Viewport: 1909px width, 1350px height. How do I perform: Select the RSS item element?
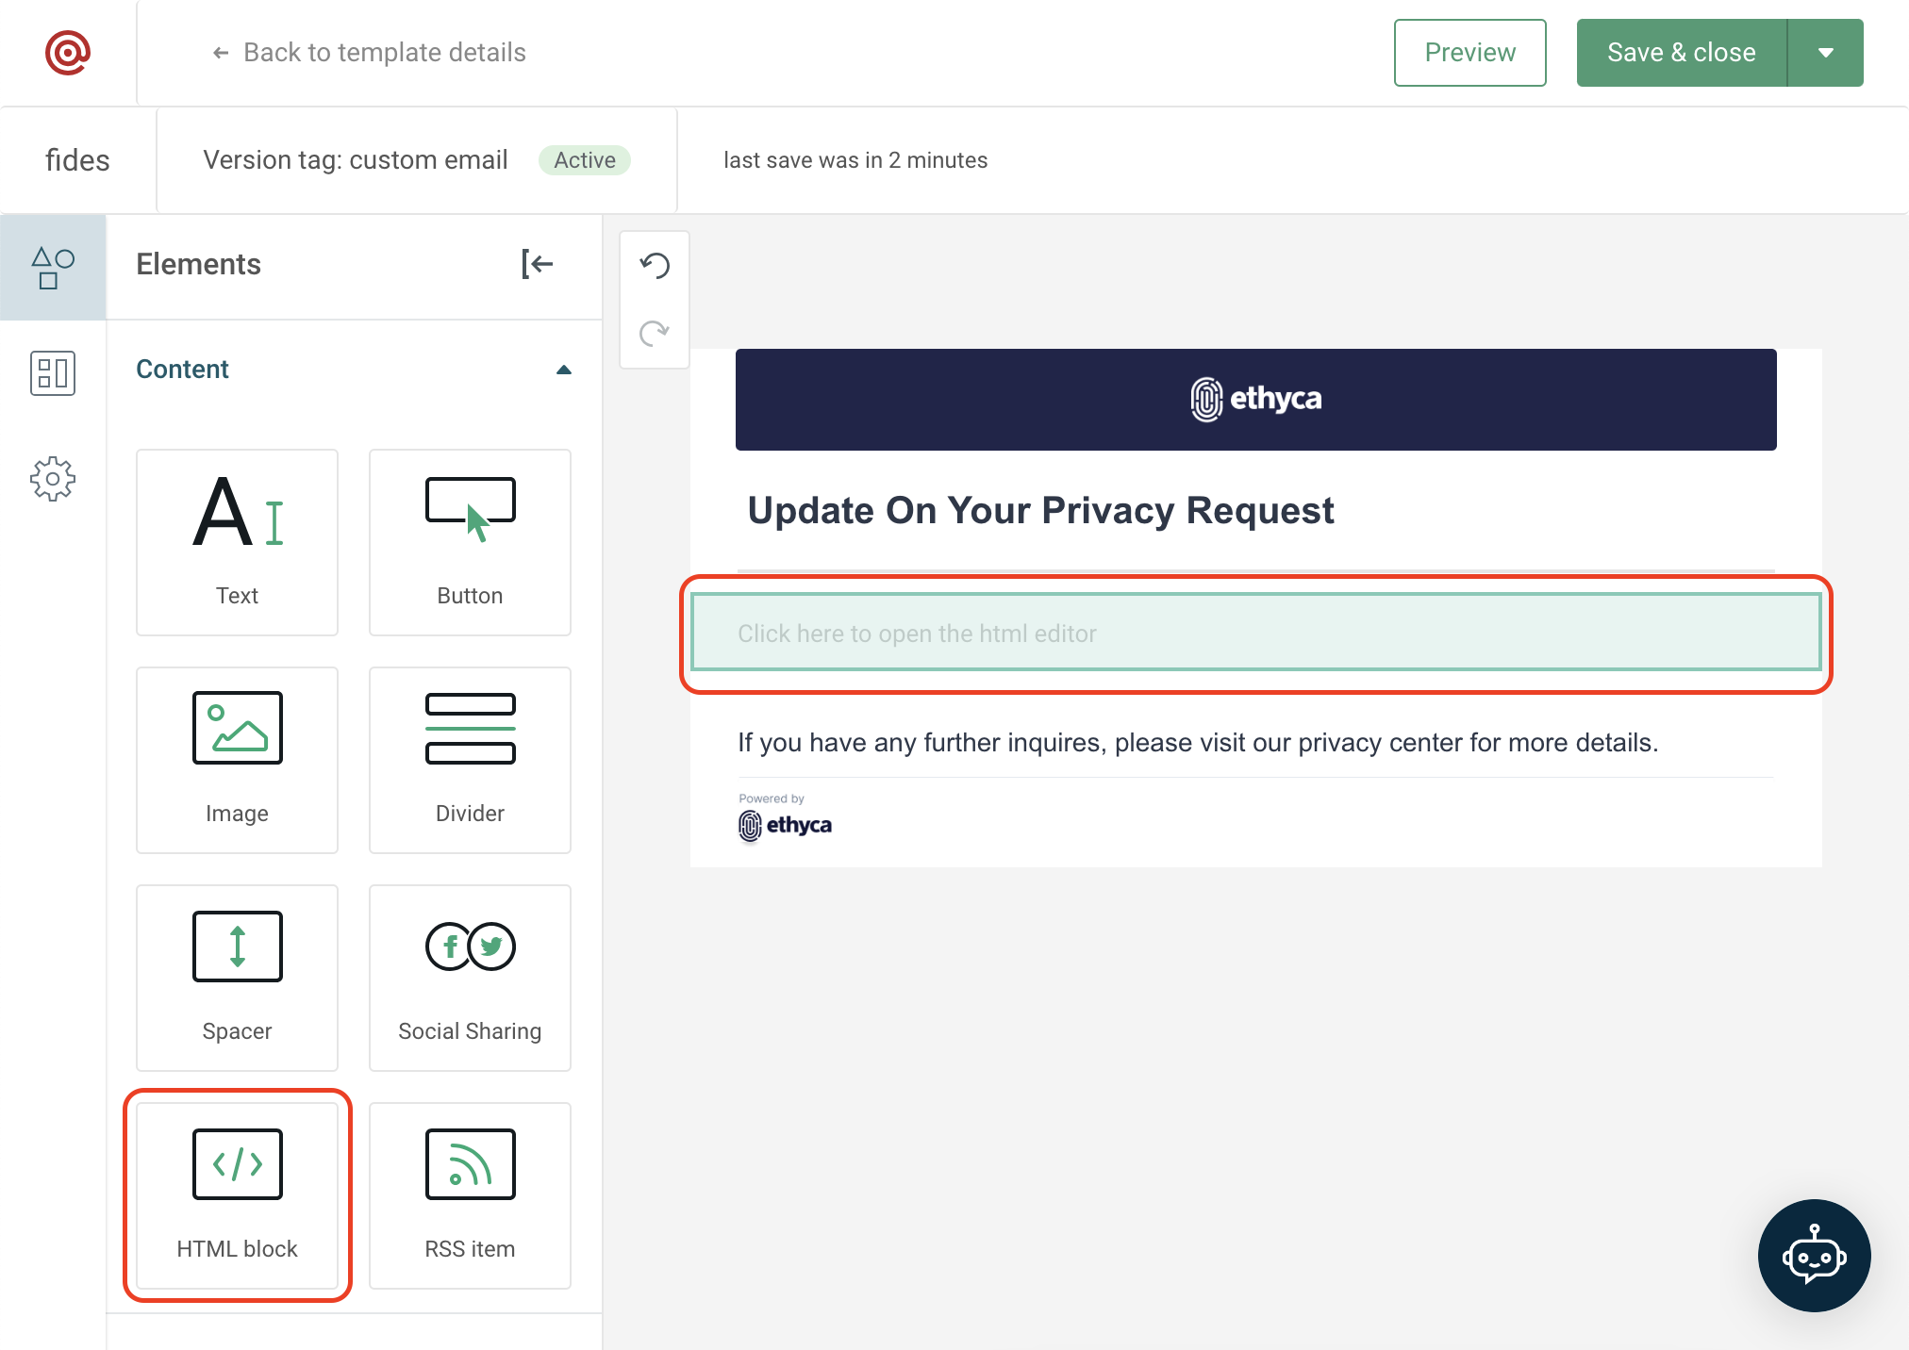click(470, 1195)
